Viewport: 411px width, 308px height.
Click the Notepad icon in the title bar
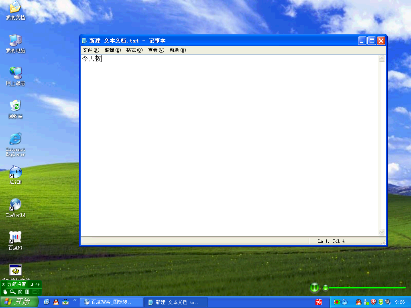(x=84, y=41)
